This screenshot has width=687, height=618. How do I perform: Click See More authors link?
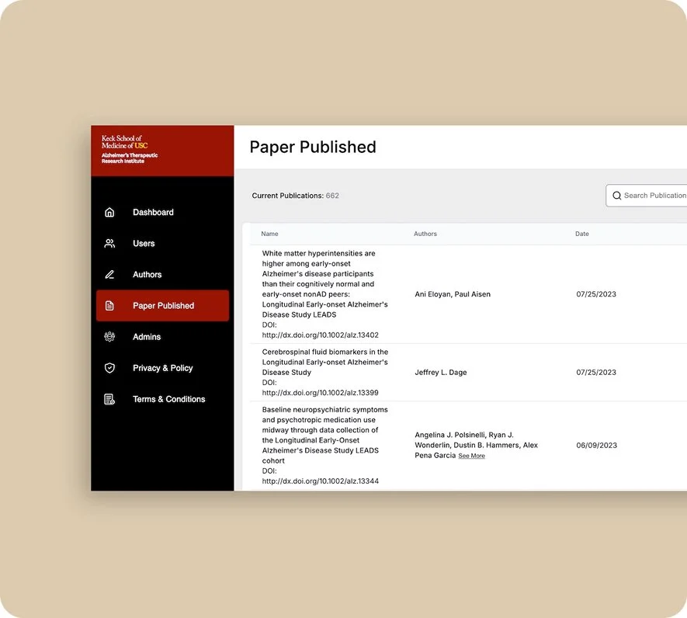(471, 456)
